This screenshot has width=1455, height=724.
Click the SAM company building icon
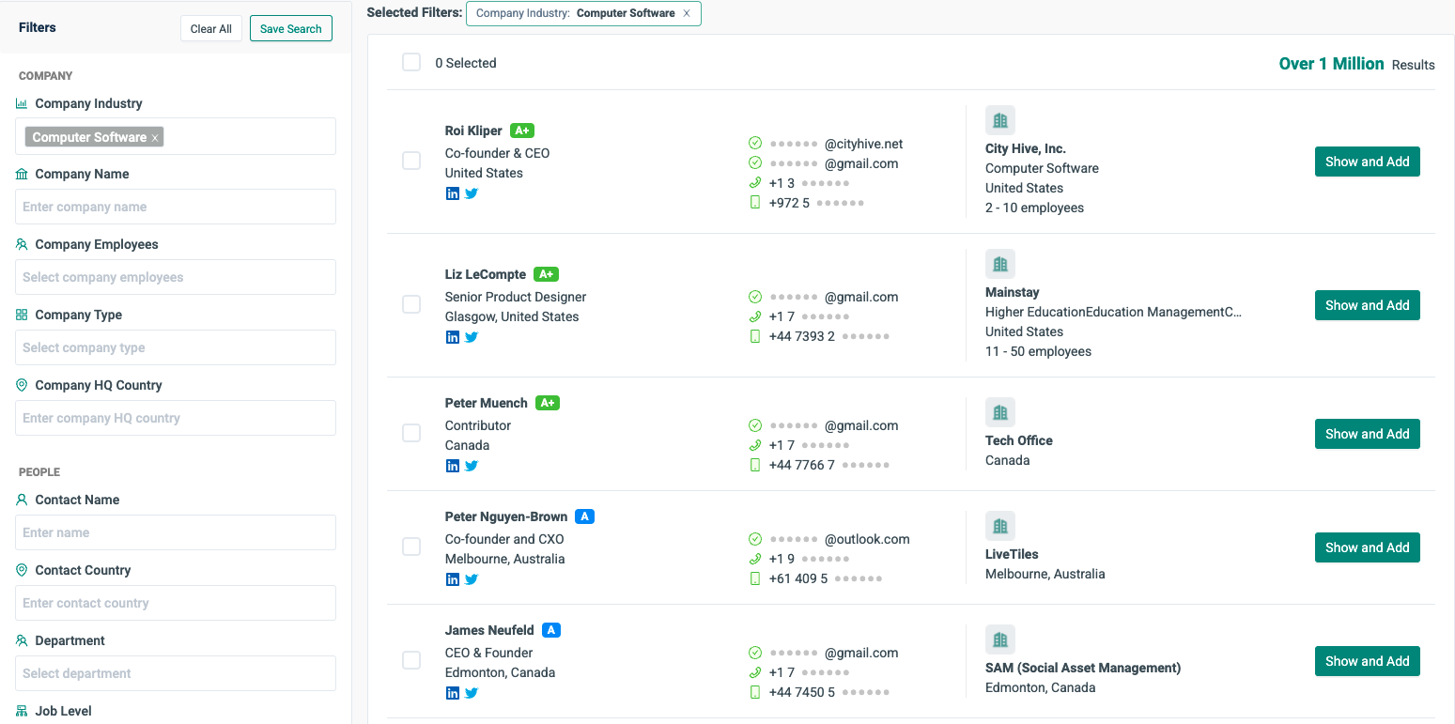tap(1000, 639)
